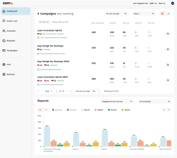Image resolution: width=177 pixels, height=158 pixels.
Task: Open arrow for App Design for Startups NEW
Action: (x=168, y=65)
